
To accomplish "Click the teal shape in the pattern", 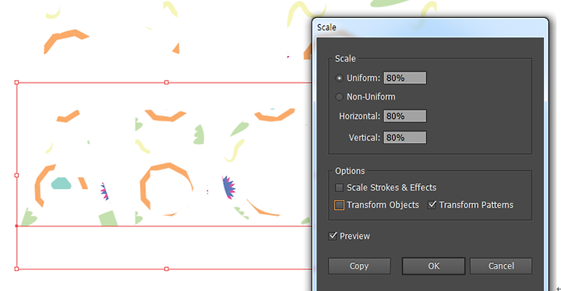I will (62, 183).
